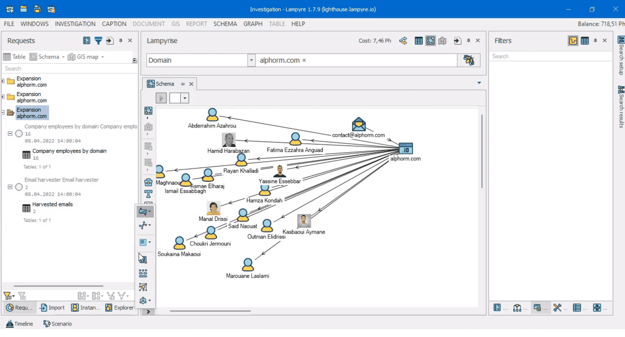Click the new investigation icon in title bar
This screenshot has width=625, height=337.
[x=10, y=9]
